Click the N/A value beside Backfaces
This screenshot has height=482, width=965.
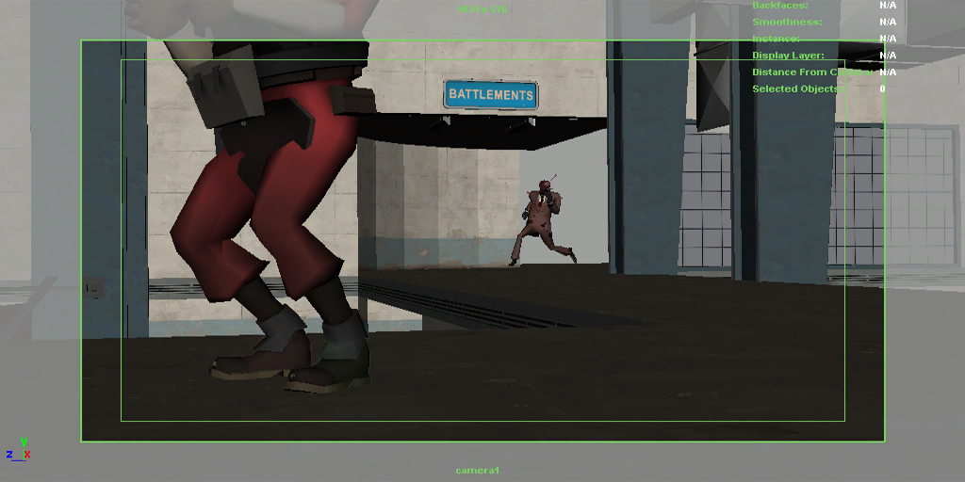(x=888, y=5)
